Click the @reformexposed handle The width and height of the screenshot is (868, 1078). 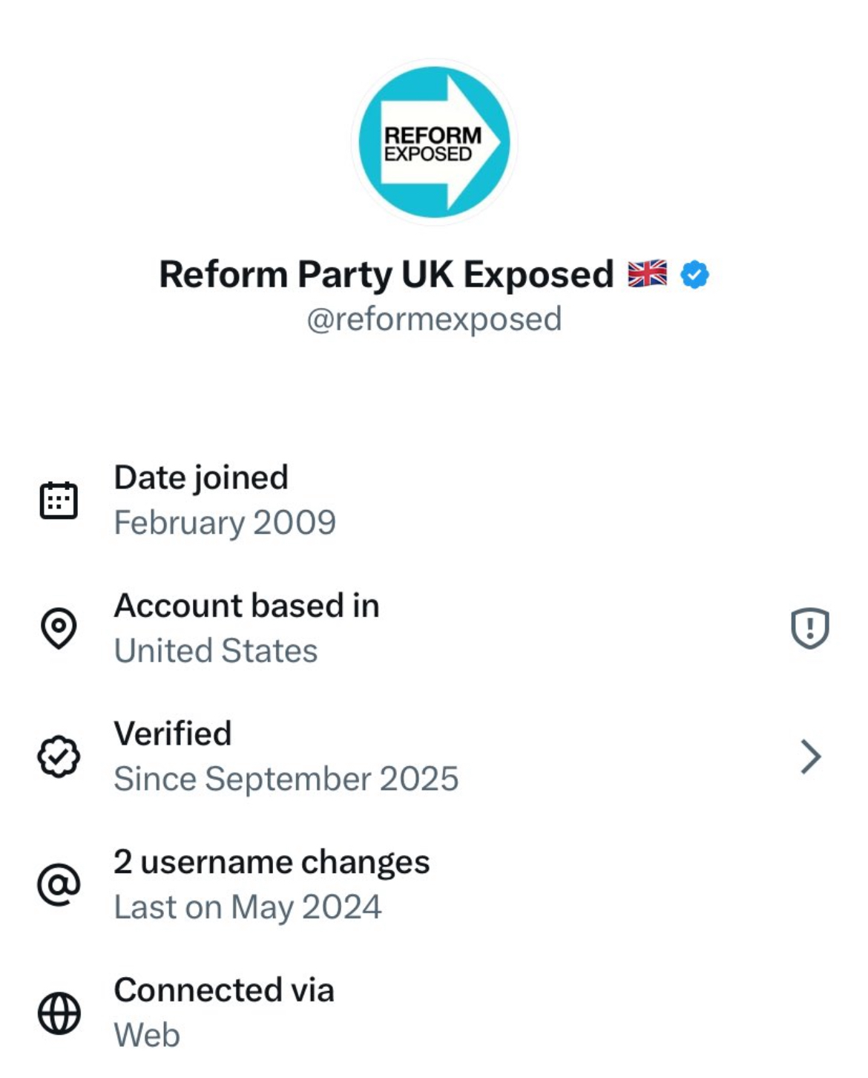coord(434,319)
